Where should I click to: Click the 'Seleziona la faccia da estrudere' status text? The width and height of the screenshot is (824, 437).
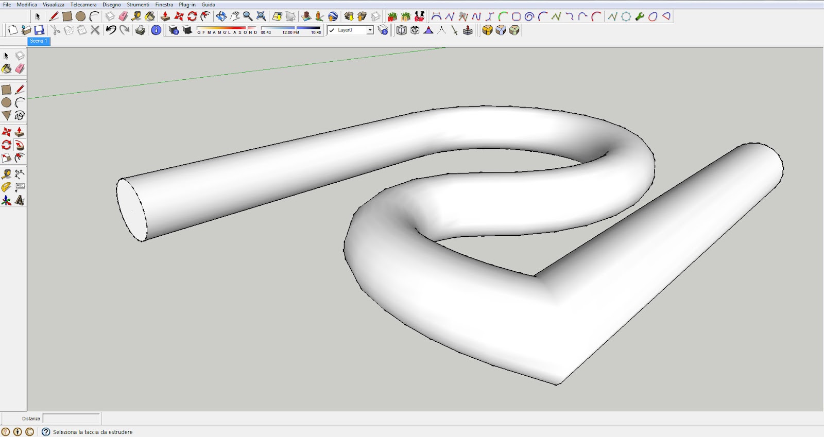point(93,432)
